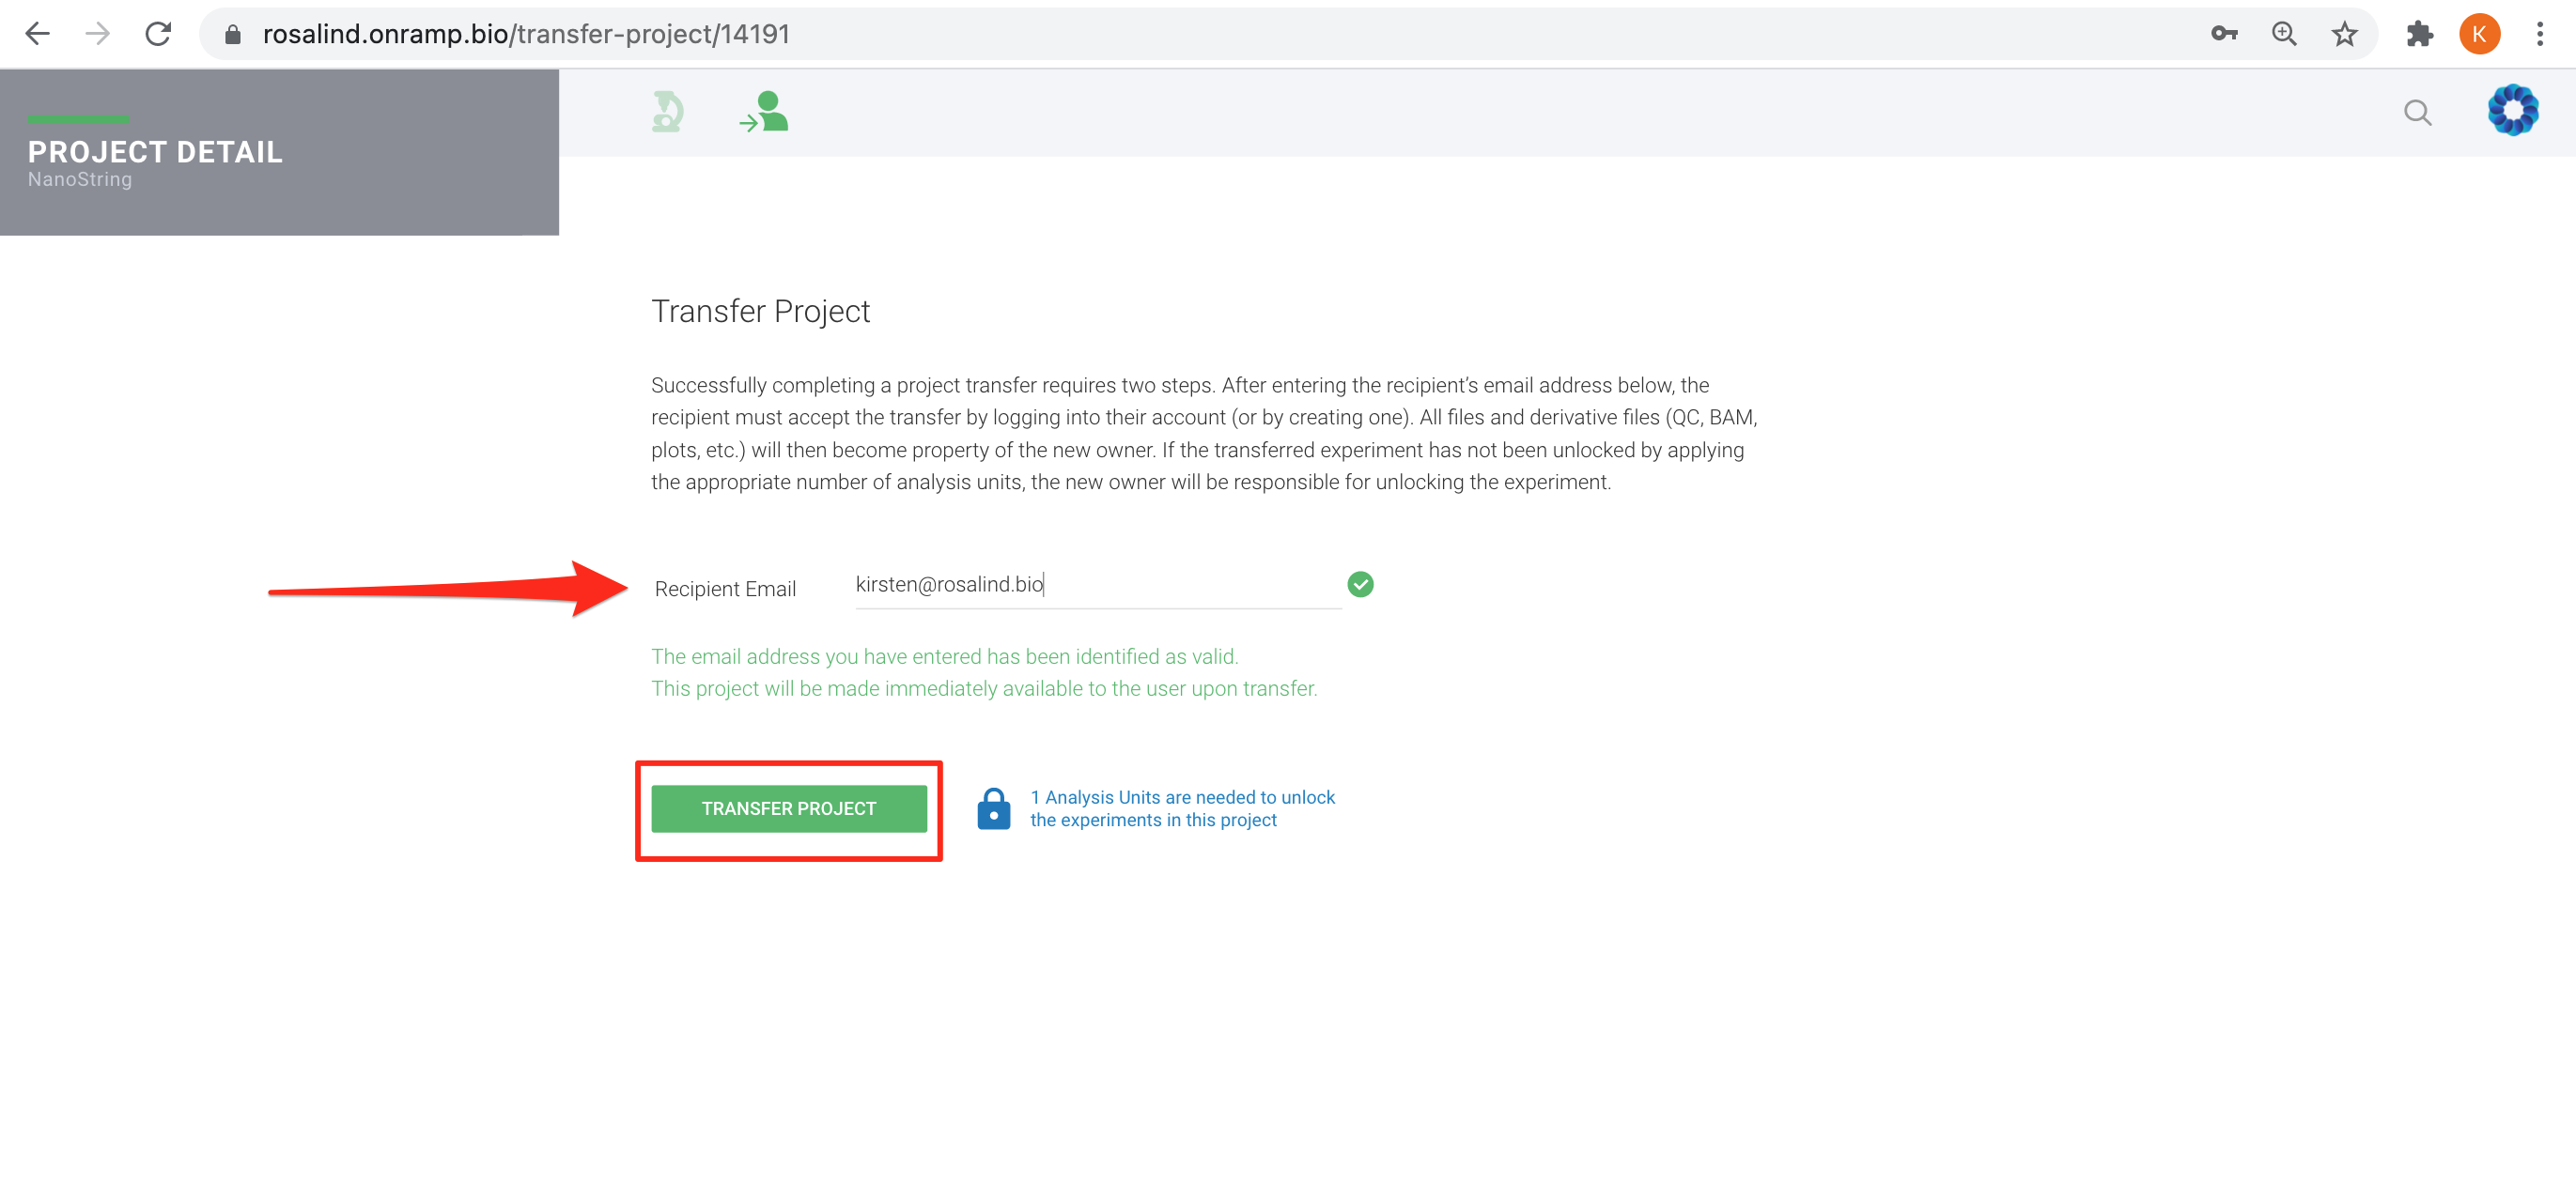Open the microscope experiments icon
The width and height of the screenshot is (2576, 1198).
click(x=668, y=112)
